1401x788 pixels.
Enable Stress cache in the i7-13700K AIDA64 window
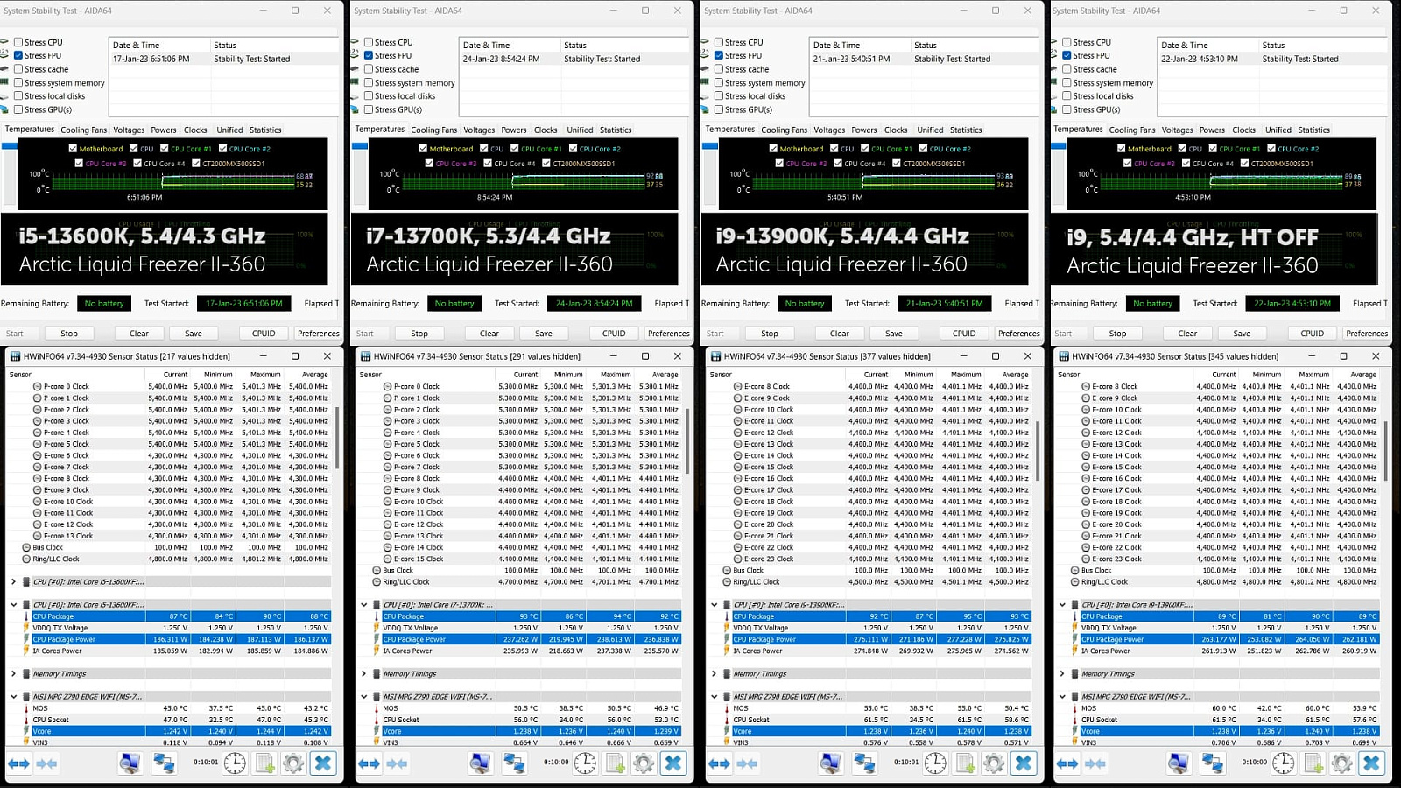tap(369, 69)
